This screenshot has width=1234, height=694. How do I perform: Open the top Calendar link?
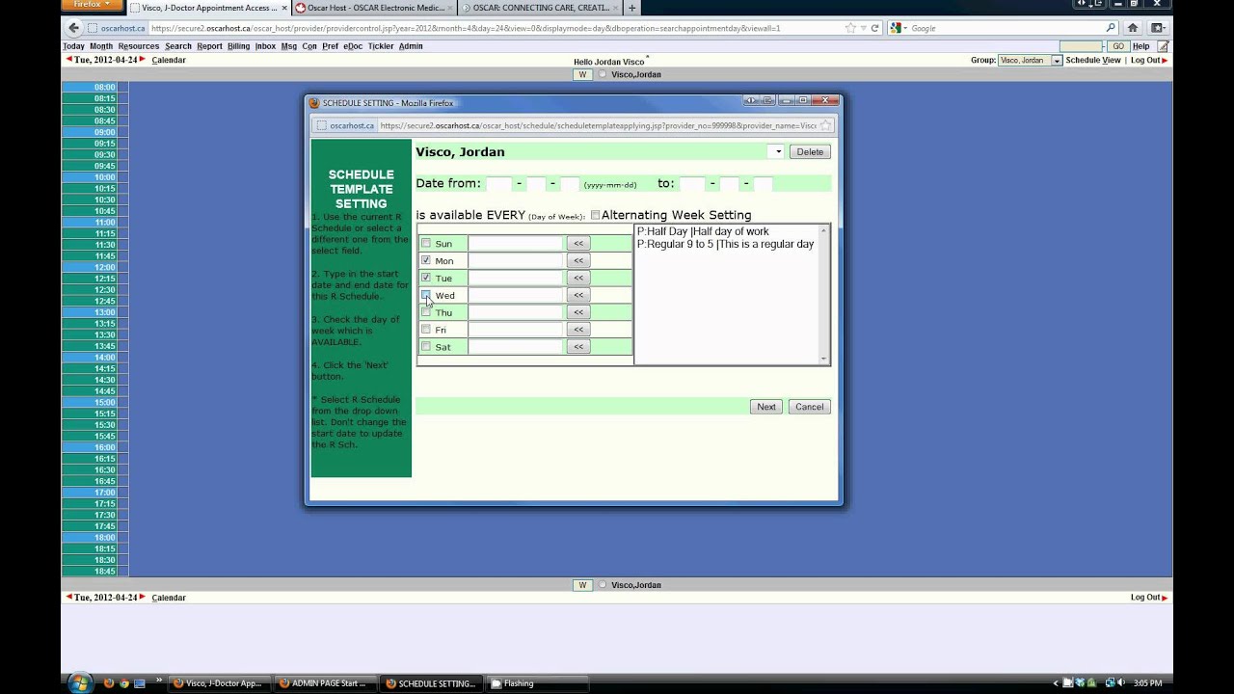(x=169, y=60)
